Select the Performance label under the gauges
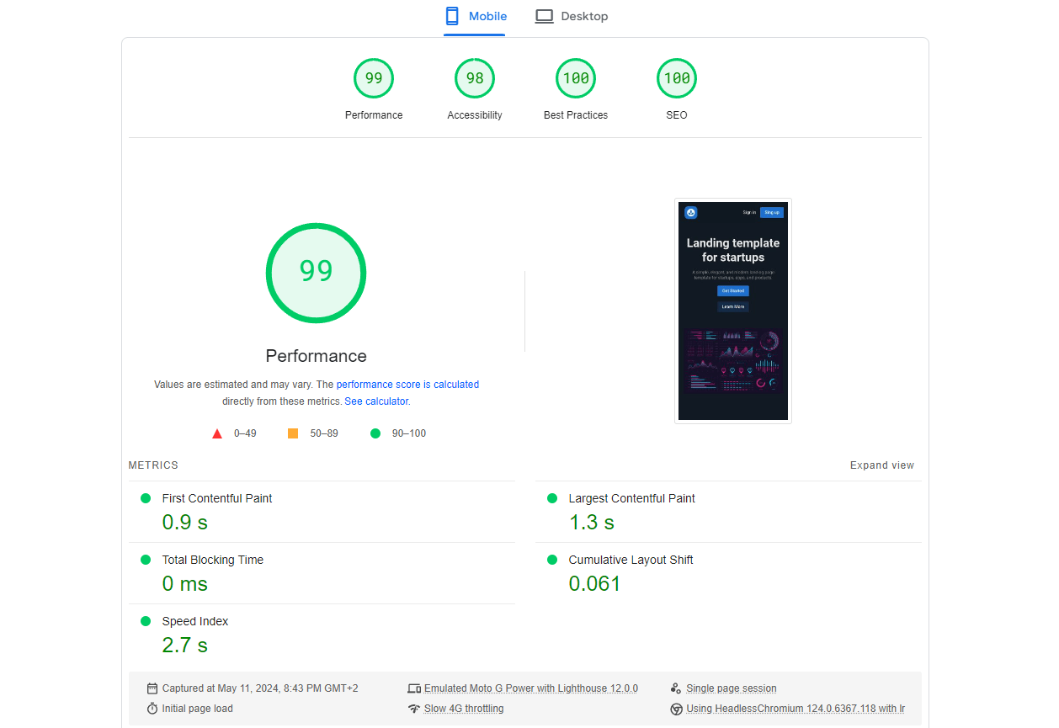Screen dimensions: 1059x728 pyautogui.click(x=374, y=115)
